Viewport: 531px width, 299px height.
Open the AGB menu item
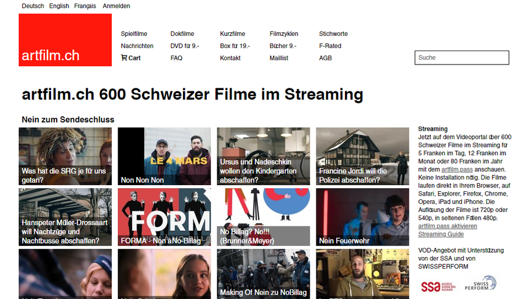click(325, 58)
